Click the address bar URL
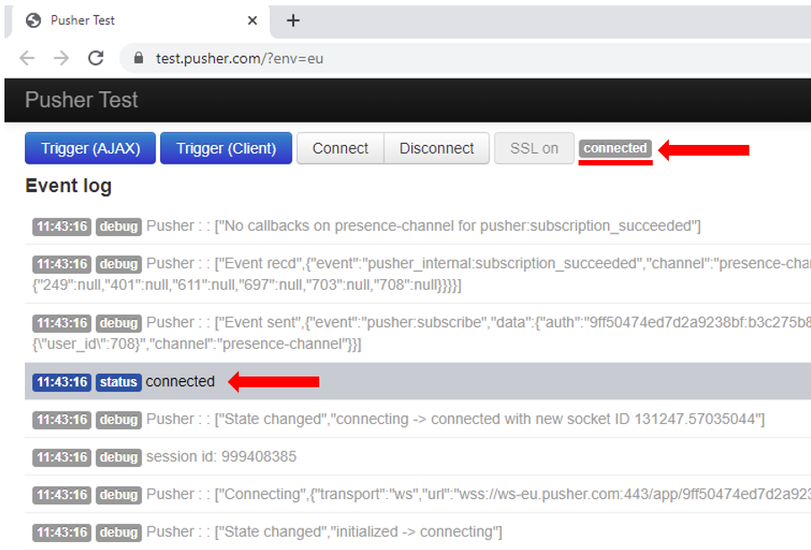The width and height of the screenshot is (811, 550). click(240, 58)
